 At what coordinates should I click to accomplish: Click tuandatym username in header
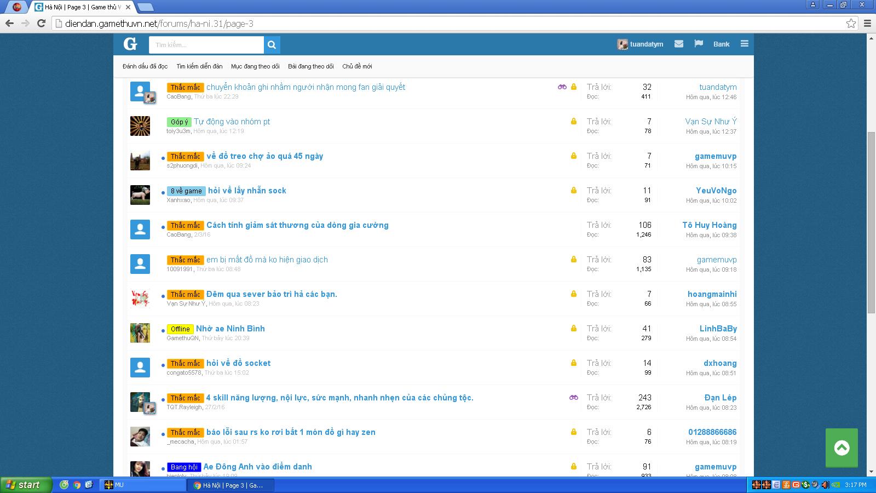point(647,44)
